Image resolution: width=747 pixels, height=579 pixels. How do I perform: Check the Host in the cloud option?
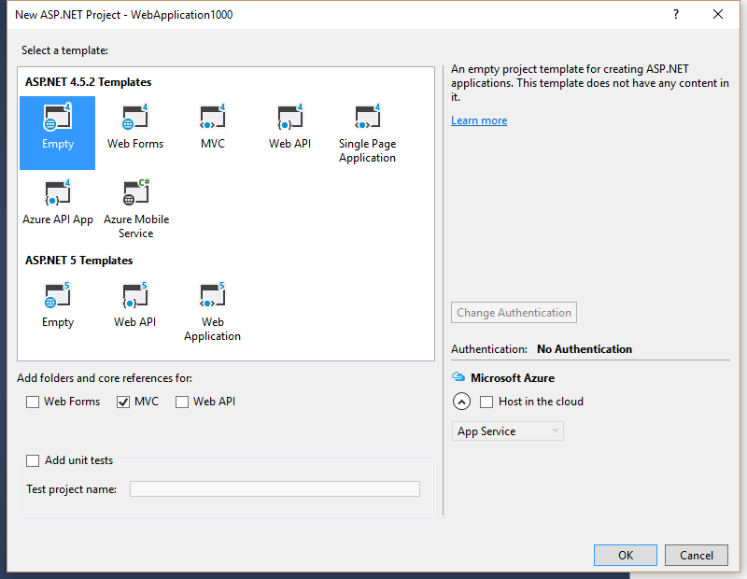486,402
